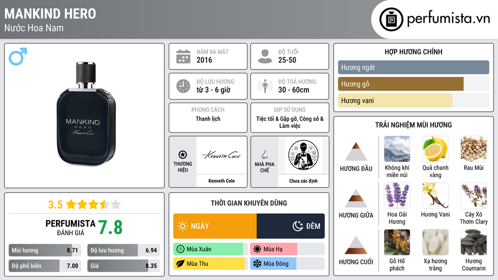
Task: Select the Mùa Hạ season bar
Action: (x=287, y=249)
